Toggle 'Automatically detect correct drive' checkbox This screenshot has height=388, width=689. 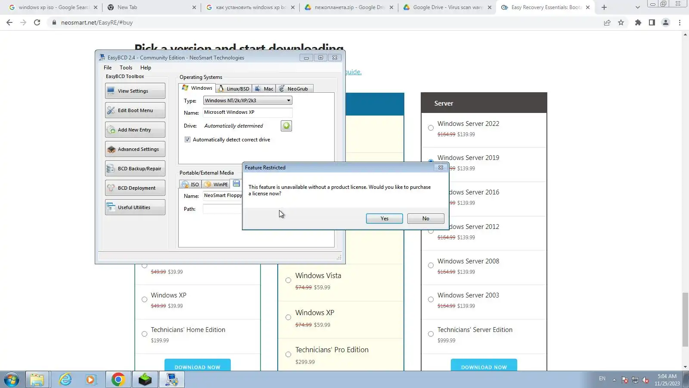coord(187,140)
